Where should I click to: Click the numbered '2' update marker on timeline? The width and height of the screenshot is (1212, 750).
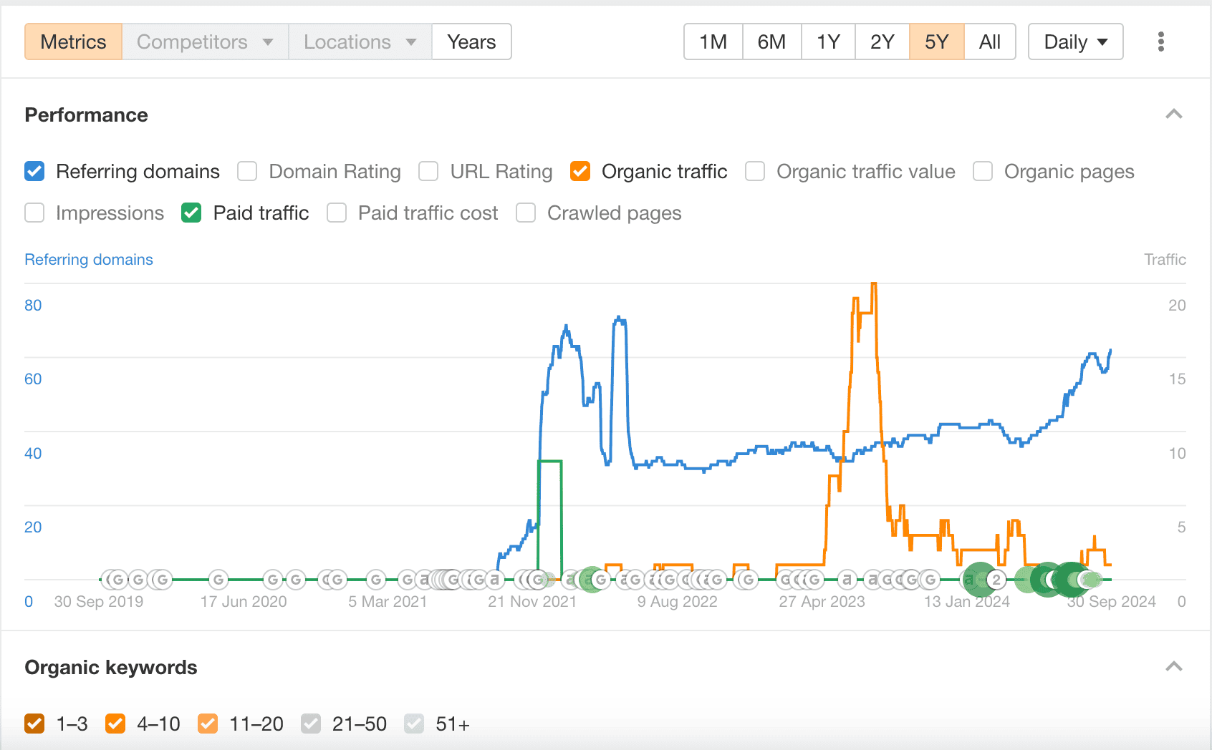[x=995, y=580]
